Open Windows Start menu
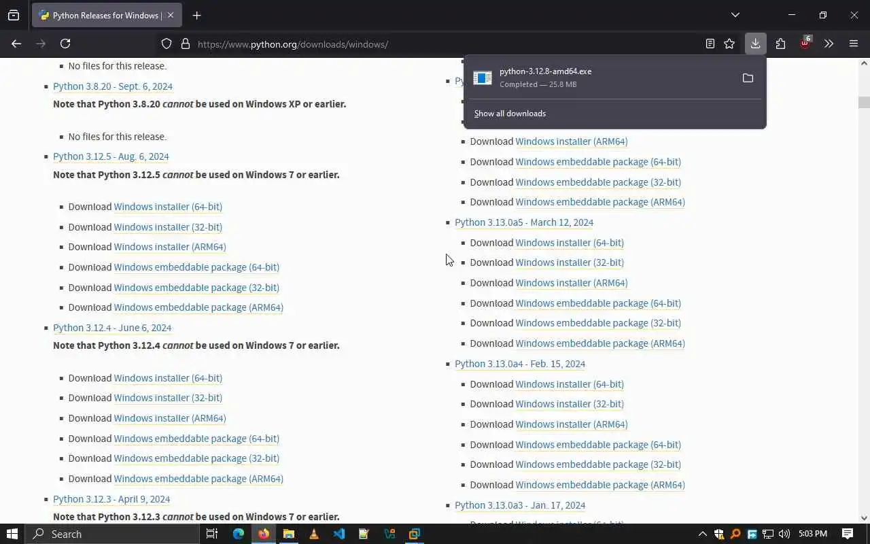Image resolution: width=870 pixels, height=544 pixels. 12,534
